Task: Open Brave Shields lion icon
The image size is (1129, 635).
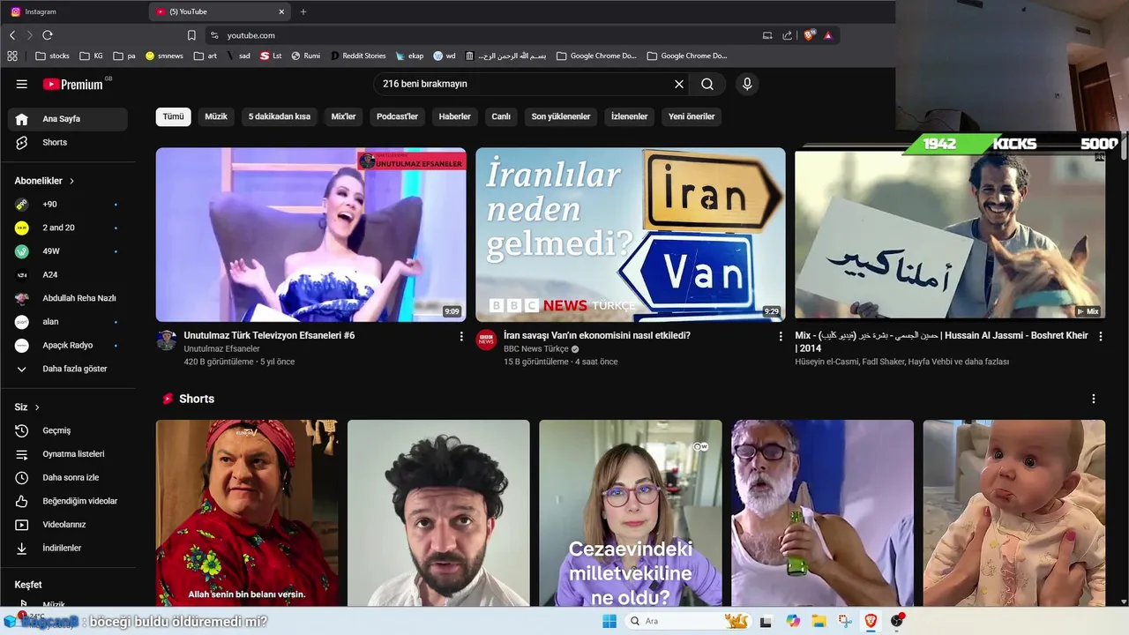Action: click(x=809, y=35)
